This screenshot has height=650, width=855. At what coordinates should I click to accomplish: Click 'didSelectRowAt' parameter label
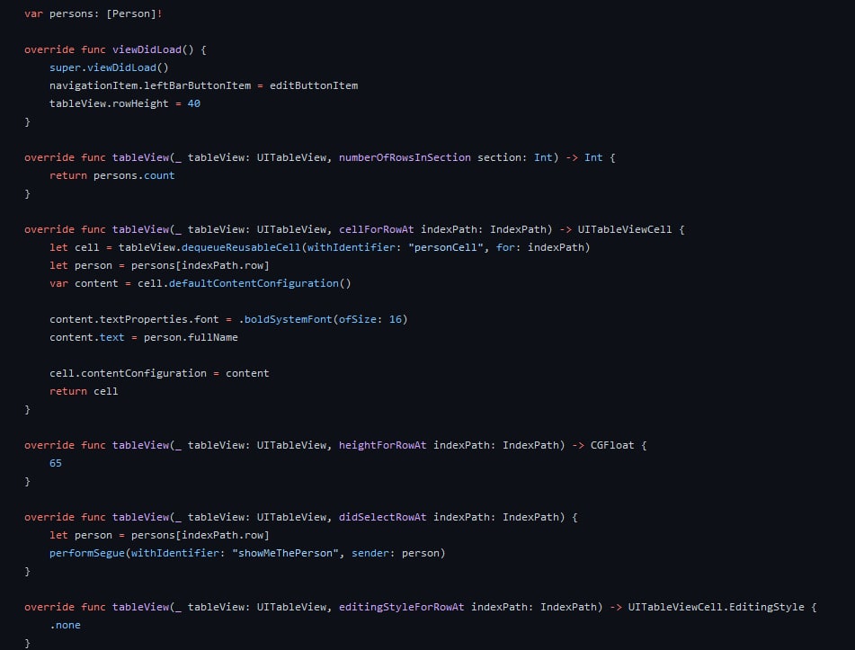click(383, 518)
